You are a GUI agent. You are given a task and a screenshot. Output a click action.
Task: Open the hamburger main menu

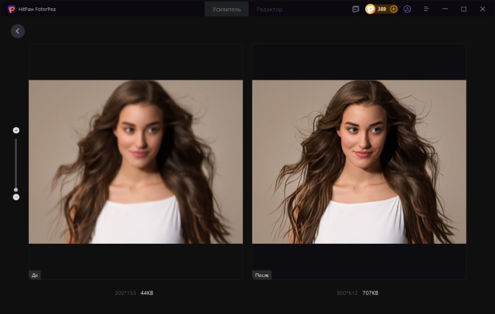[426, 9]
